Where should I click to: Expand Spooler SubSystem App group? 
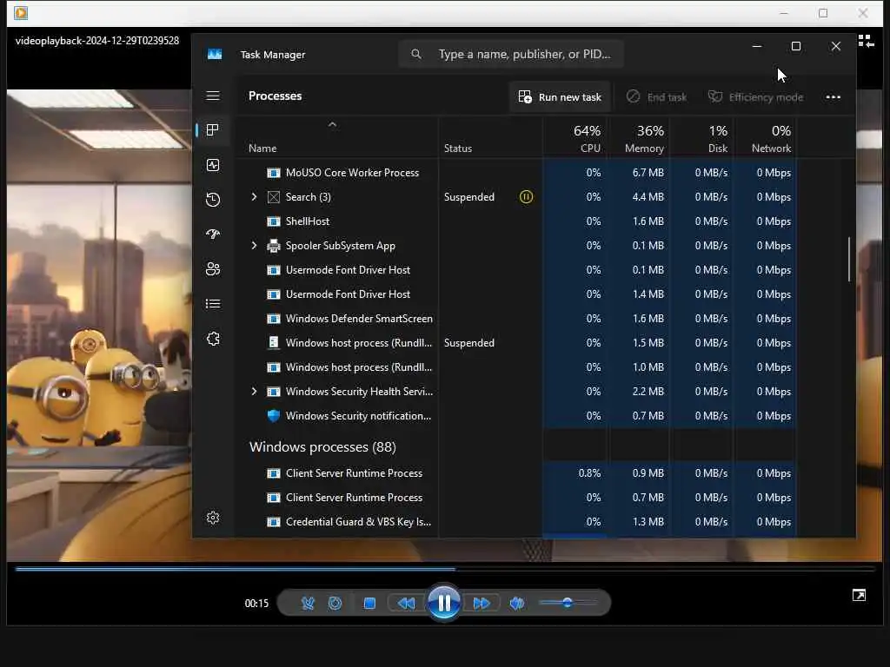255,246
